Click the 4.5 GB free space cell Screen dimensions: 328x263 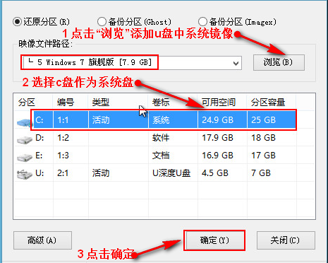tap(215, 173)
